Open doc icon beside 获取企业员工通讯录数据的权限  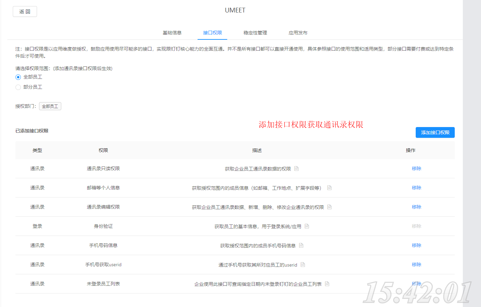click(297, 168)
